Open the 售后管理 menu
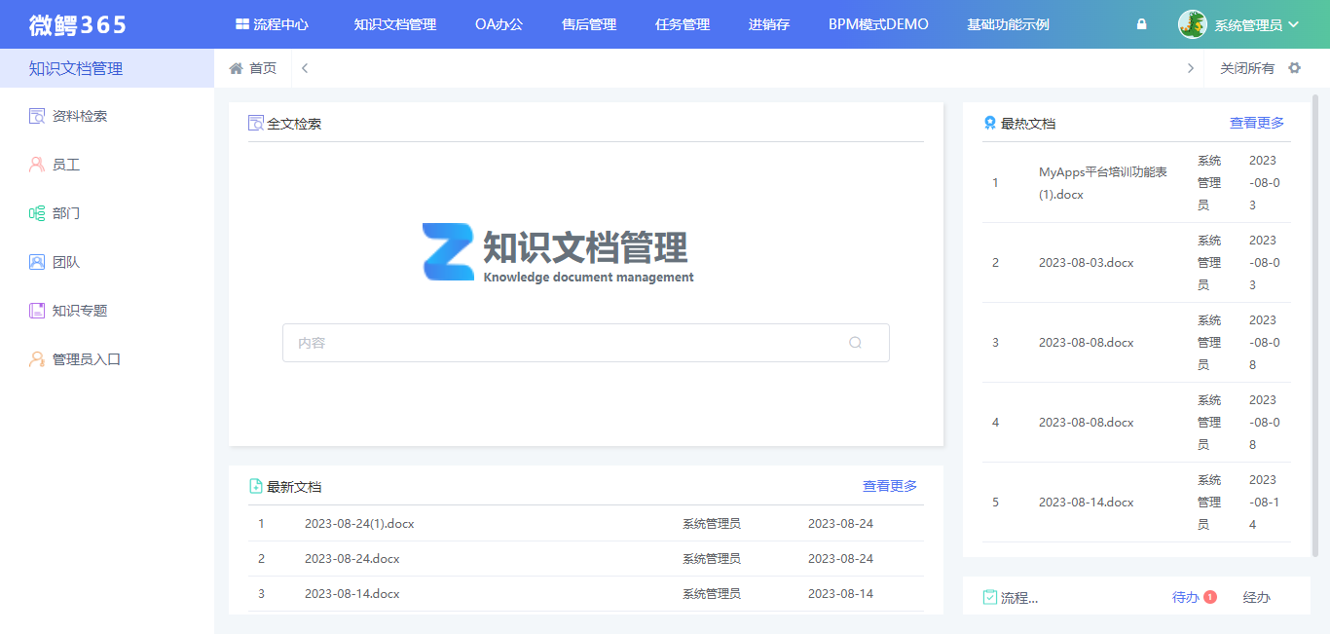1330x634 pixels. 589,24
